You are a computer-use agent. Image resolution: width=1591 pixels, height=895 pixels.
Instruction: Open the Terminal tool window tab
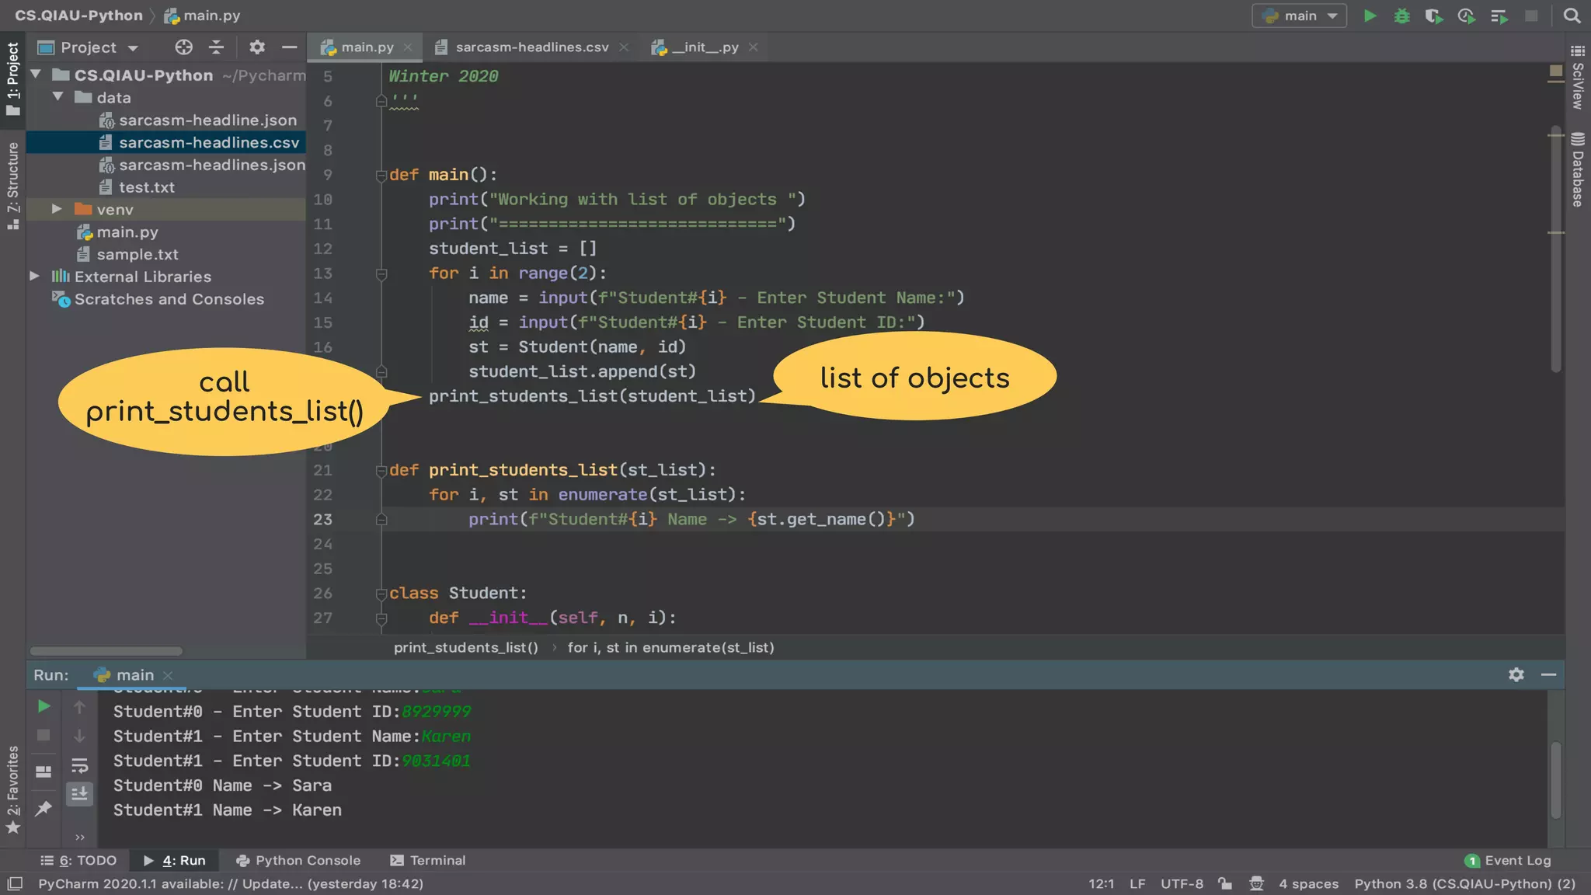[x=428, y=860]
